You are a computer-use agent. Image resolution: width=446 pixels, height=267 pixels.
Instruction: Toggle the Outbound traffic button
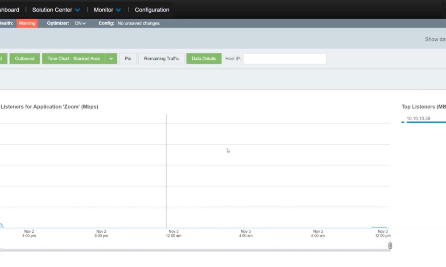[25, 59]
